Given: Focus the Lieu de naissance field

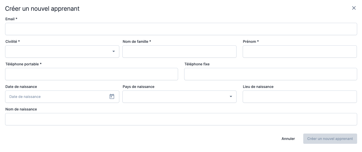Looking at the screenshot, I should (299, 97).
